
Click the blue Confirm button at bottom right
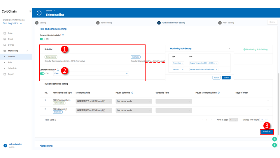coord(267,132)
